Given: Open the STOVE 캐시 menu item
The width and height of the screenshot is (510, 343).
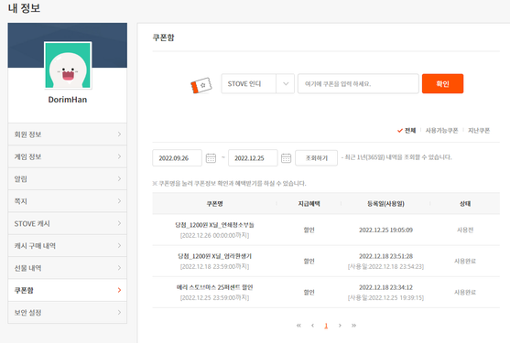Looking at the screenshot, I should click(x=68, y=223).
